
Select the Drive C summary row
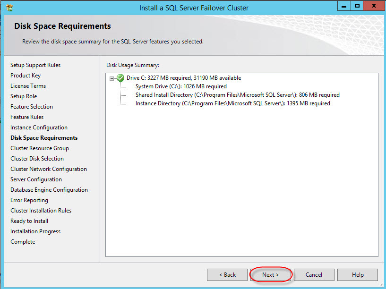click(183, 78)
